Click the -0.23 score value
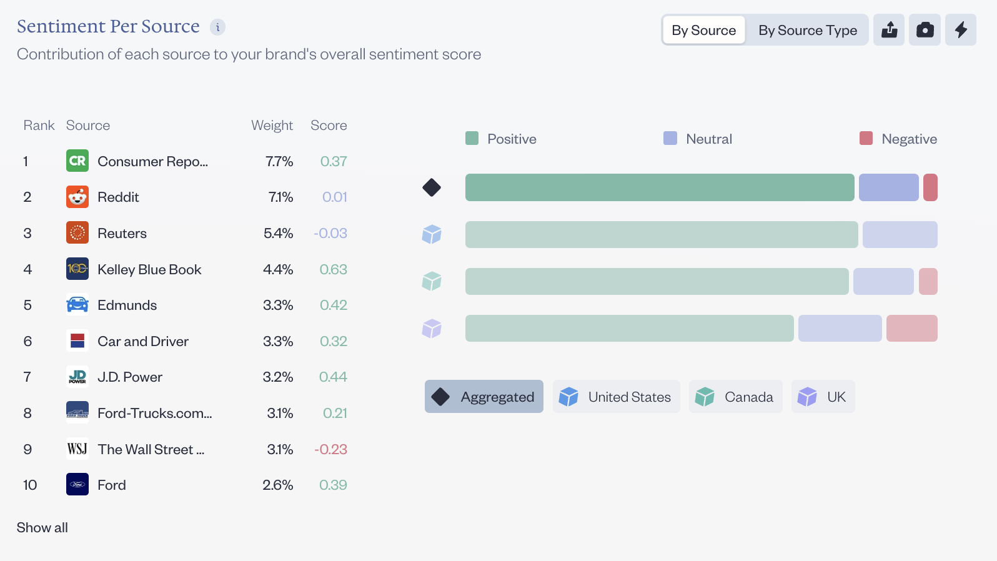Screen dimensions: 997x561 coord(330,449)
